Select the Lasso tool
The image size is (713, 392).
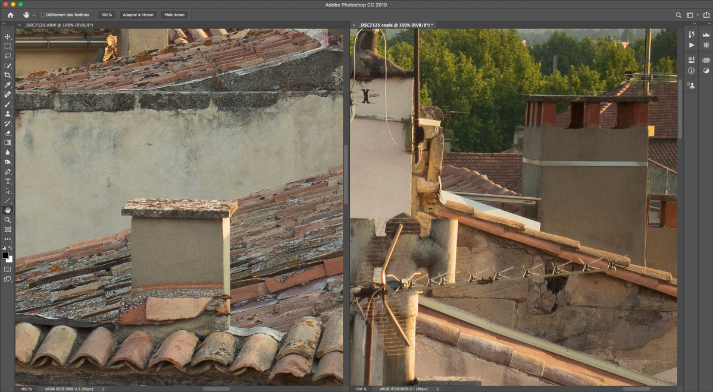[x=8, y=56]
